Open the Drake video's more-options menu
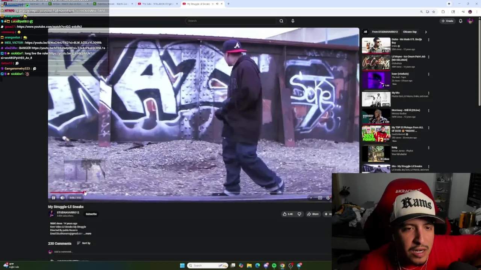Viewport: 481px width, 270px height. pos(428,40)
